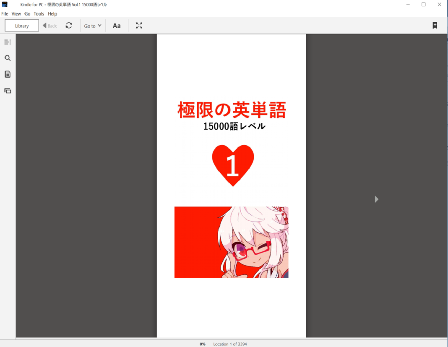
Task: Expand the Go to dropdown
Action: coord(93,25)
